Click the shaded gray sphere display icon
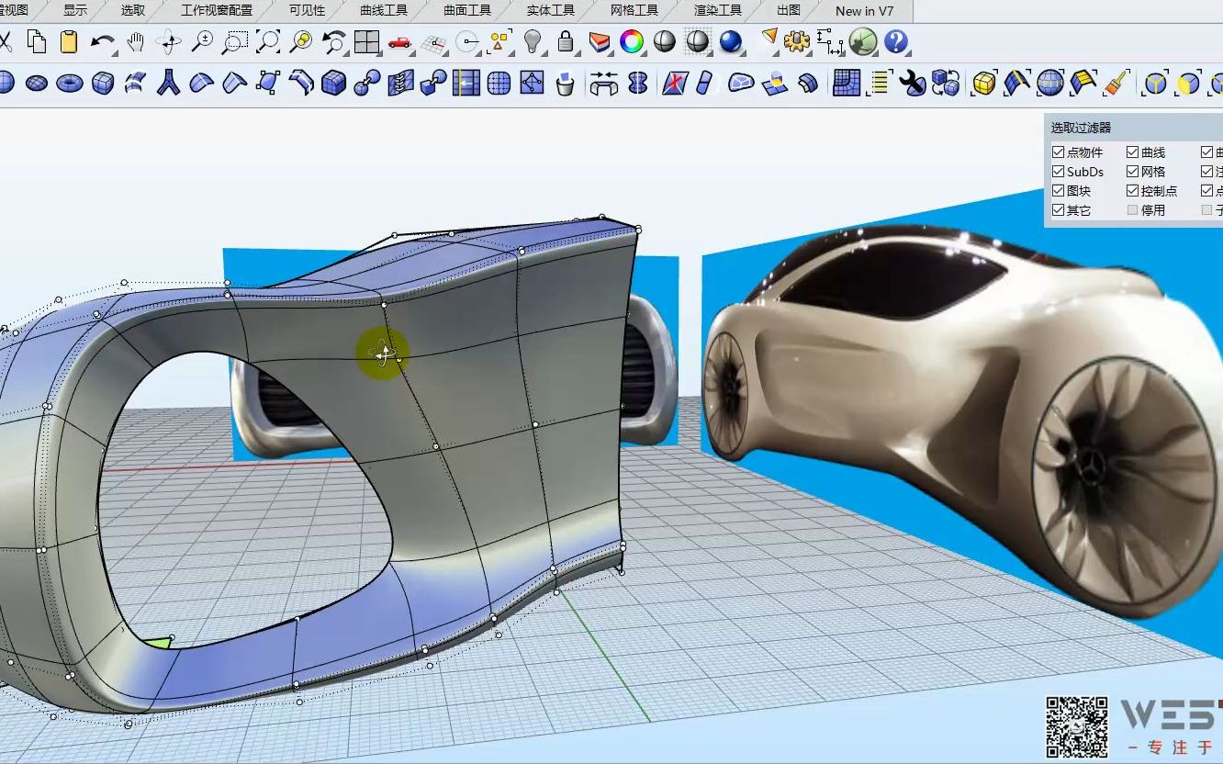This screenshot has width=1223, height=764. [x=665, y=42]
